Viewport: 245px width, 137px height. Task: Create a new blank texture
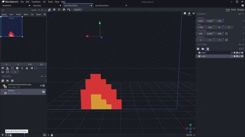(x=8, y=81)
